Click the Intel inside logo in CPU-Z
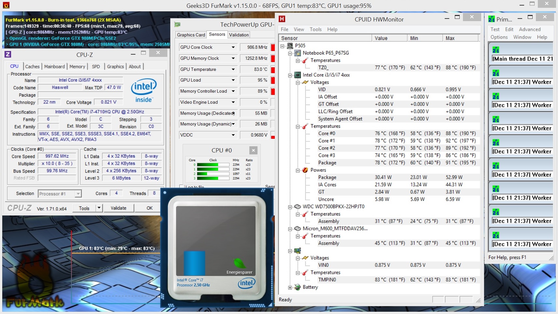558x314 pixels. pos(144,90)
